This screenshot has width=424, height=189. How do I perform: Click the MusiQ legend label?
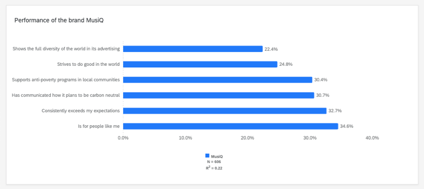point(217,156)
